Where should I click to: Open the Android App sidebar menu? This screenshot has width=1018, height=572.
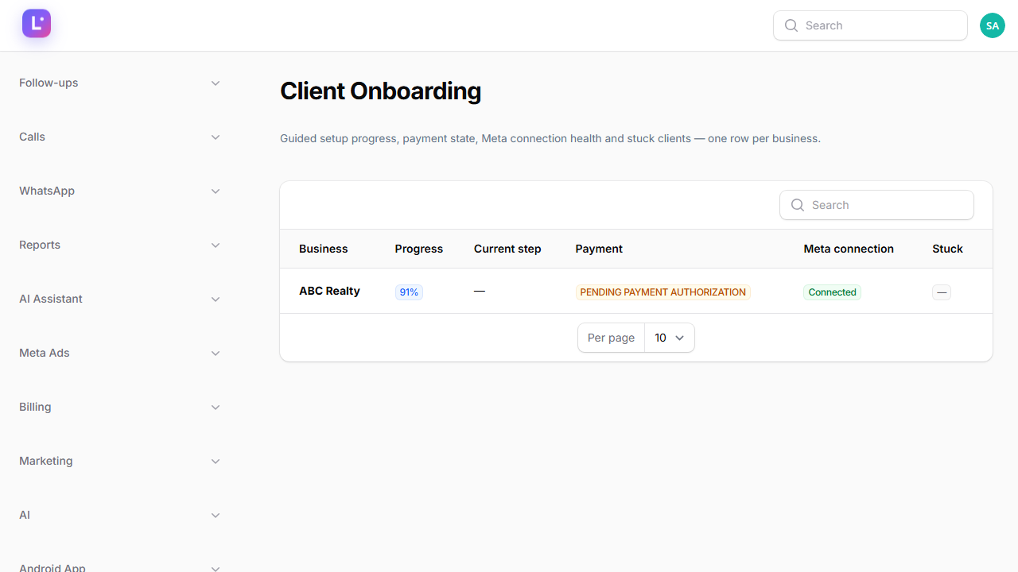119,567
